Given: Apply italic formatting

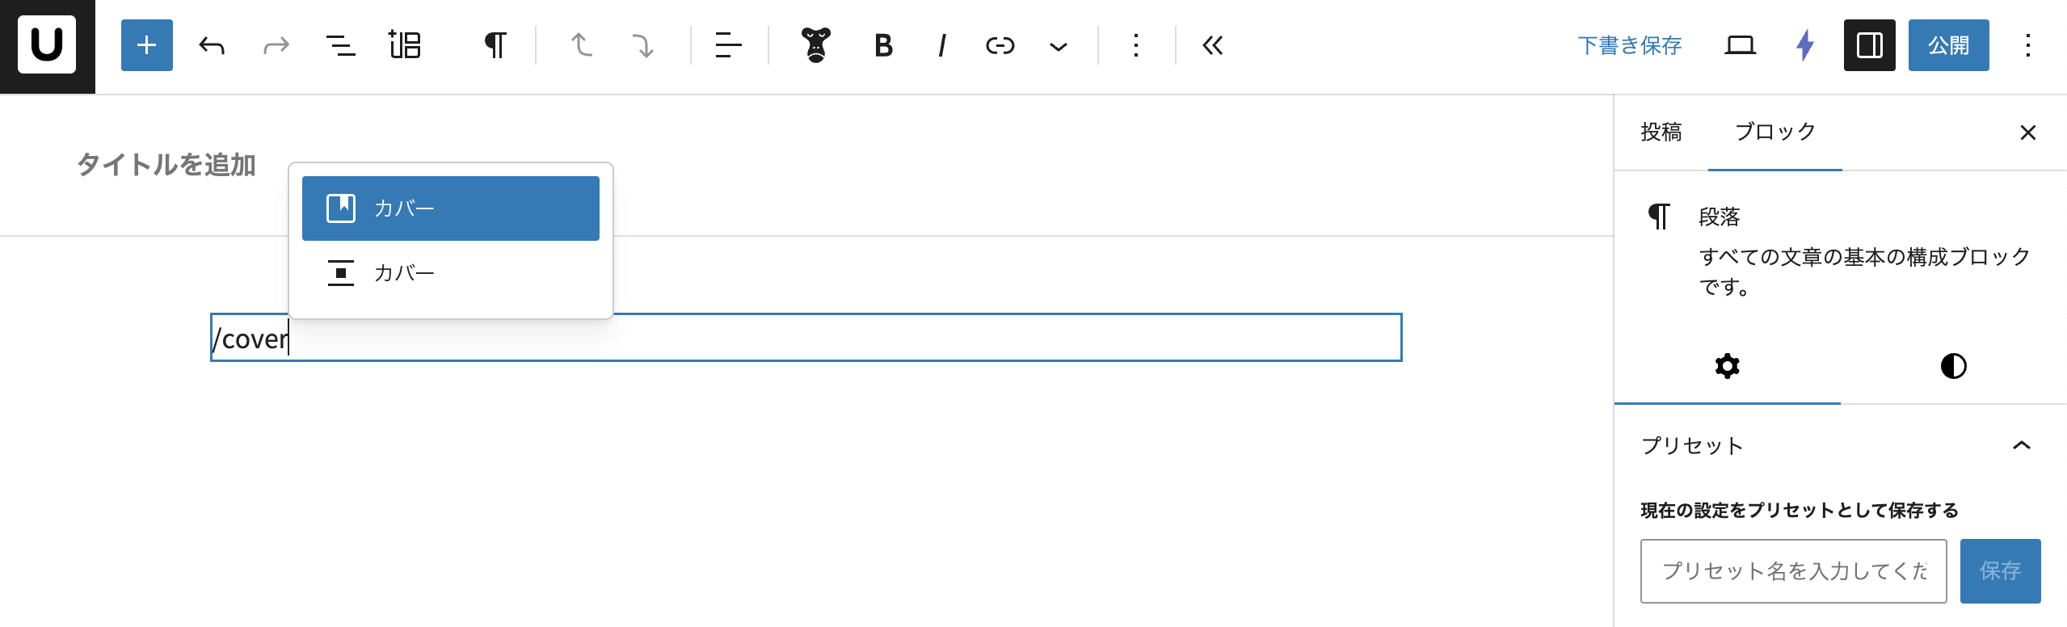Looking at the screenshot, I should pos(941,45).
